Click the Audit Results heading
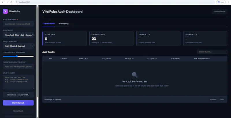Viewport: 231px width, 118px height. pos(49,52)
